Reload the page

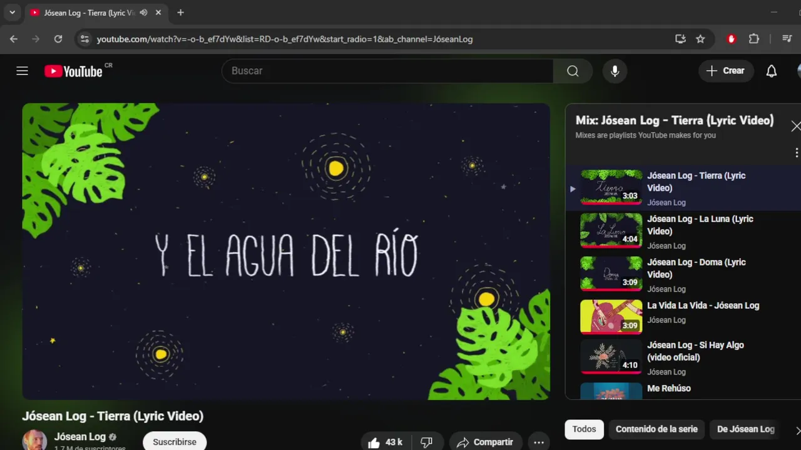tap(58, 39)
